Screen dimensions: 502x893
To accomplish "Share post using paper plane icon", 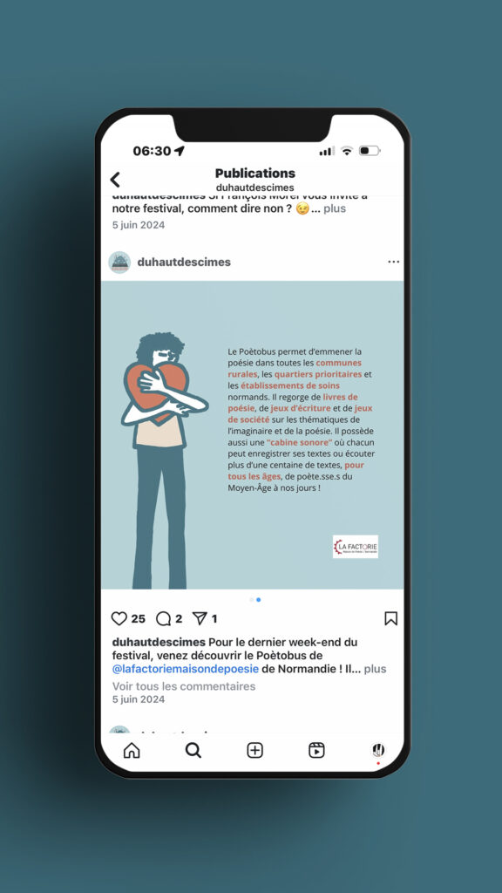I will point(200,618).
